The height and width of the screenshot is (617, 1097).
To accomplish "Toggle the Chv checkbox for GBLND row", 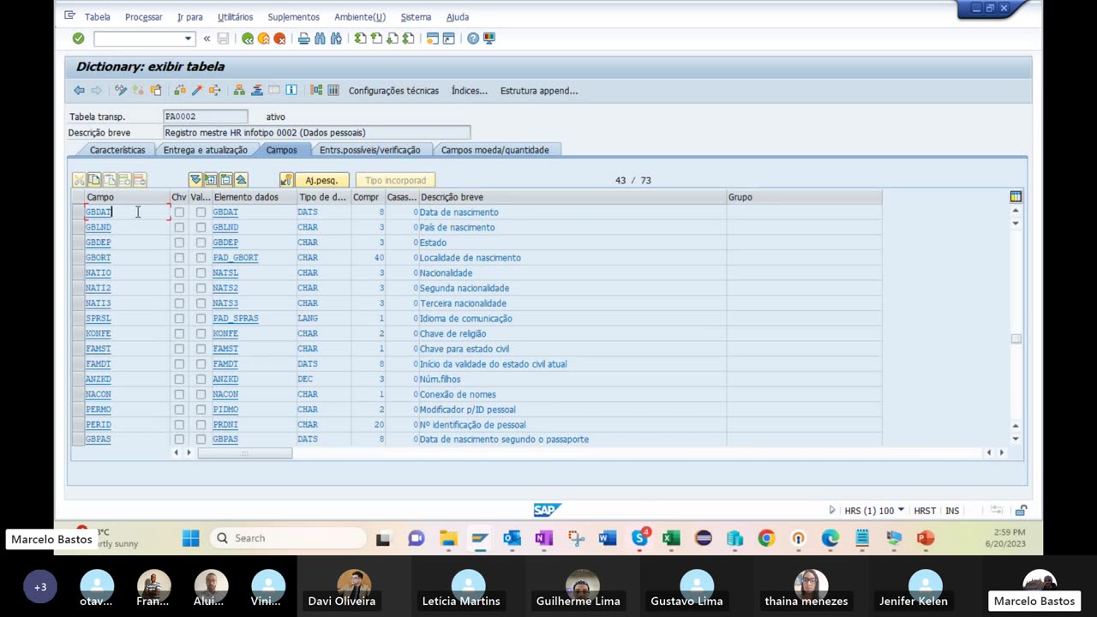I will tap(179, 227).
